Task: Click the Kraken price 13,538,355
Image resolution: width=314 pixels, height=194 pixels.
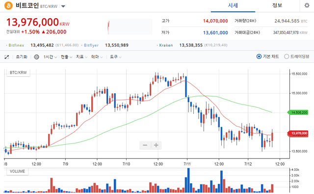Action: tap(191, 45)
